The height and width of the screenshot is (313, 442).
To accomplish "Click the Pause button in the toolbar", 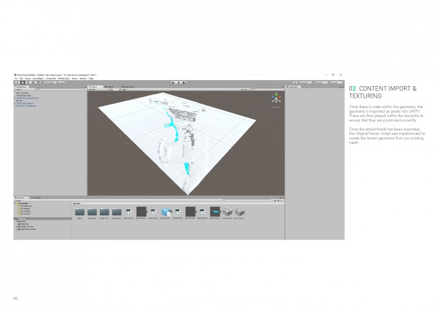I will [x=178, y=82].
